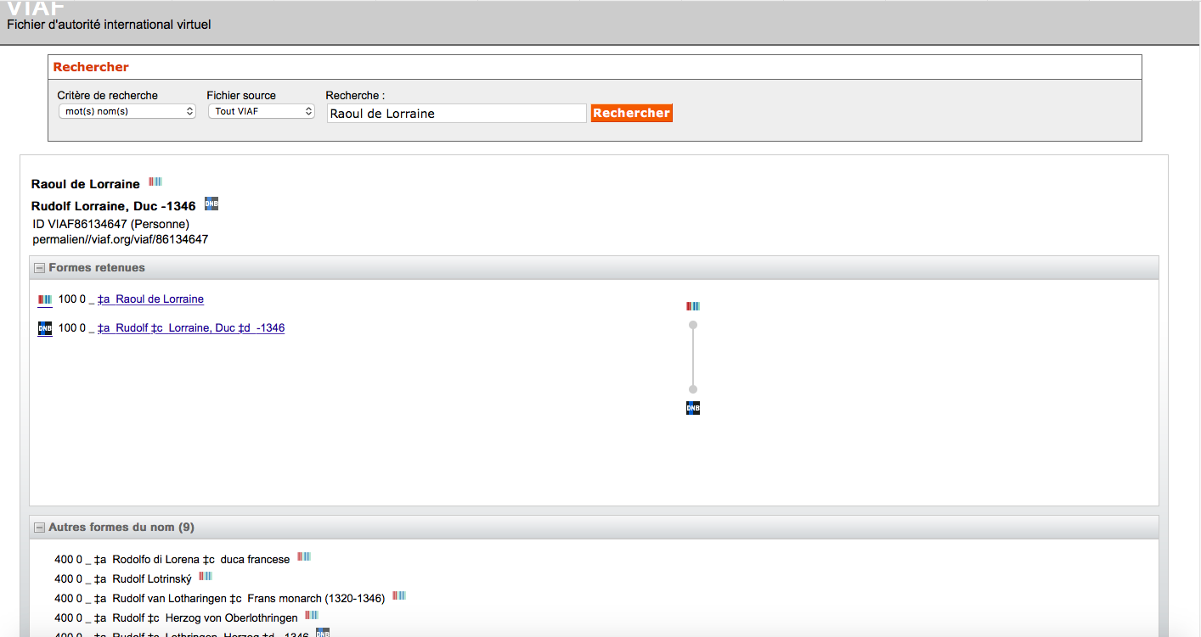Click Rodolfo di Lorena duca francese entry
This screenshot has width=1201, height=637.
tap(172, 560)
